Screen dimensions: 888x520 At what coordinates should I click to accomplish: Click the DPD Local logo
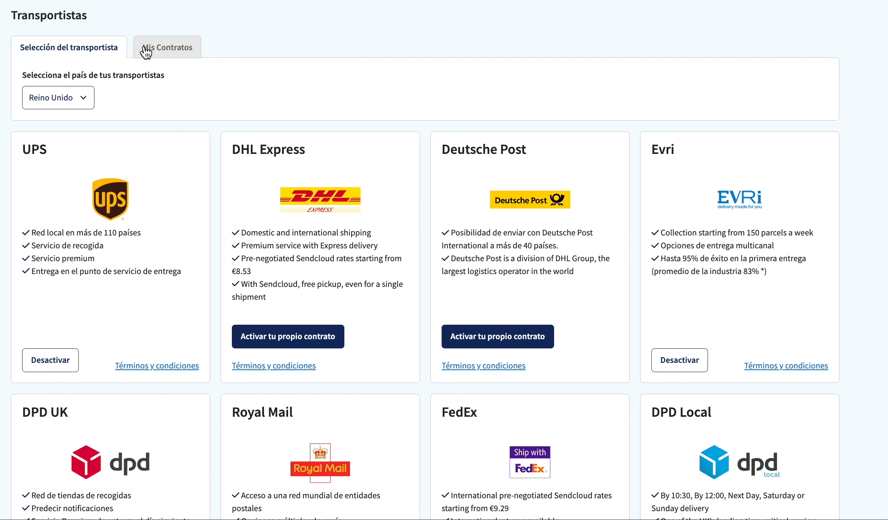pyautogui.click(x=740, y=462)
